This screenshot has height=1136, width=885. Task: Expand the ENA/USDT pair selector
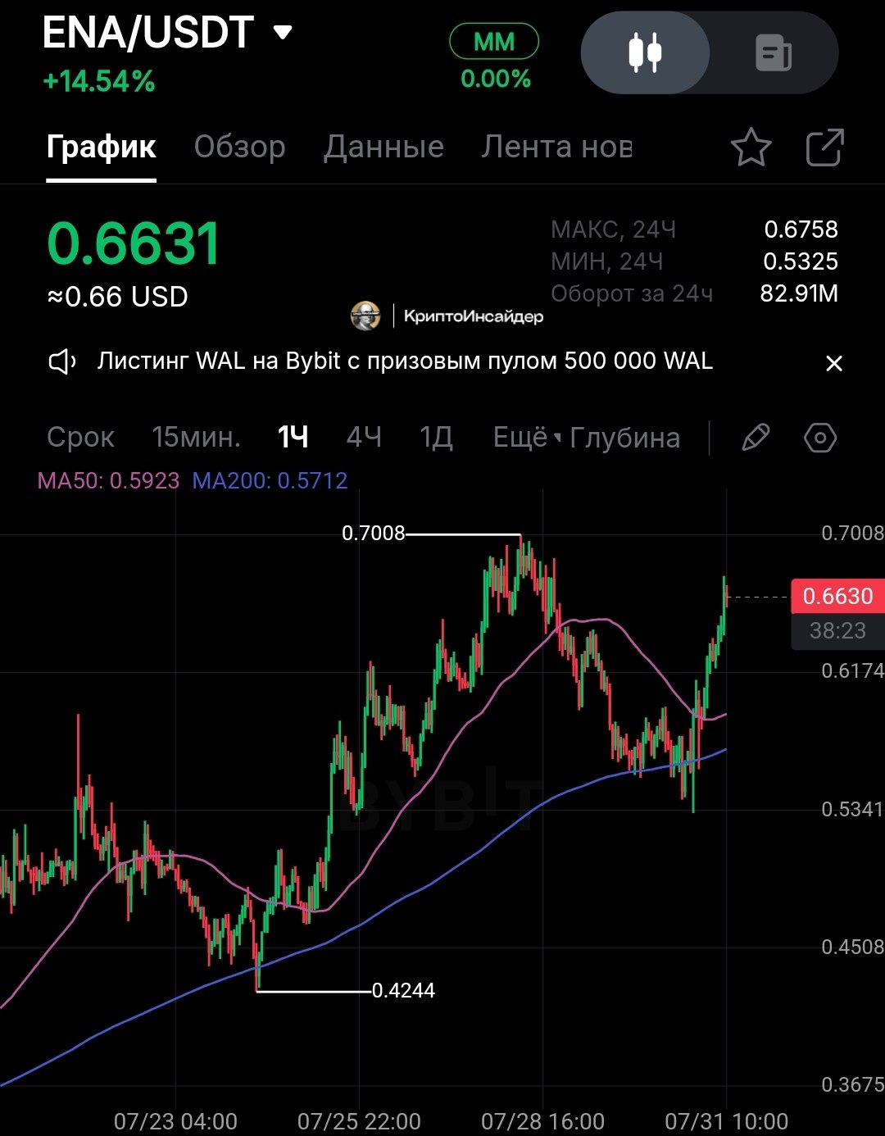pyautogui.click(x=283, y=33)
